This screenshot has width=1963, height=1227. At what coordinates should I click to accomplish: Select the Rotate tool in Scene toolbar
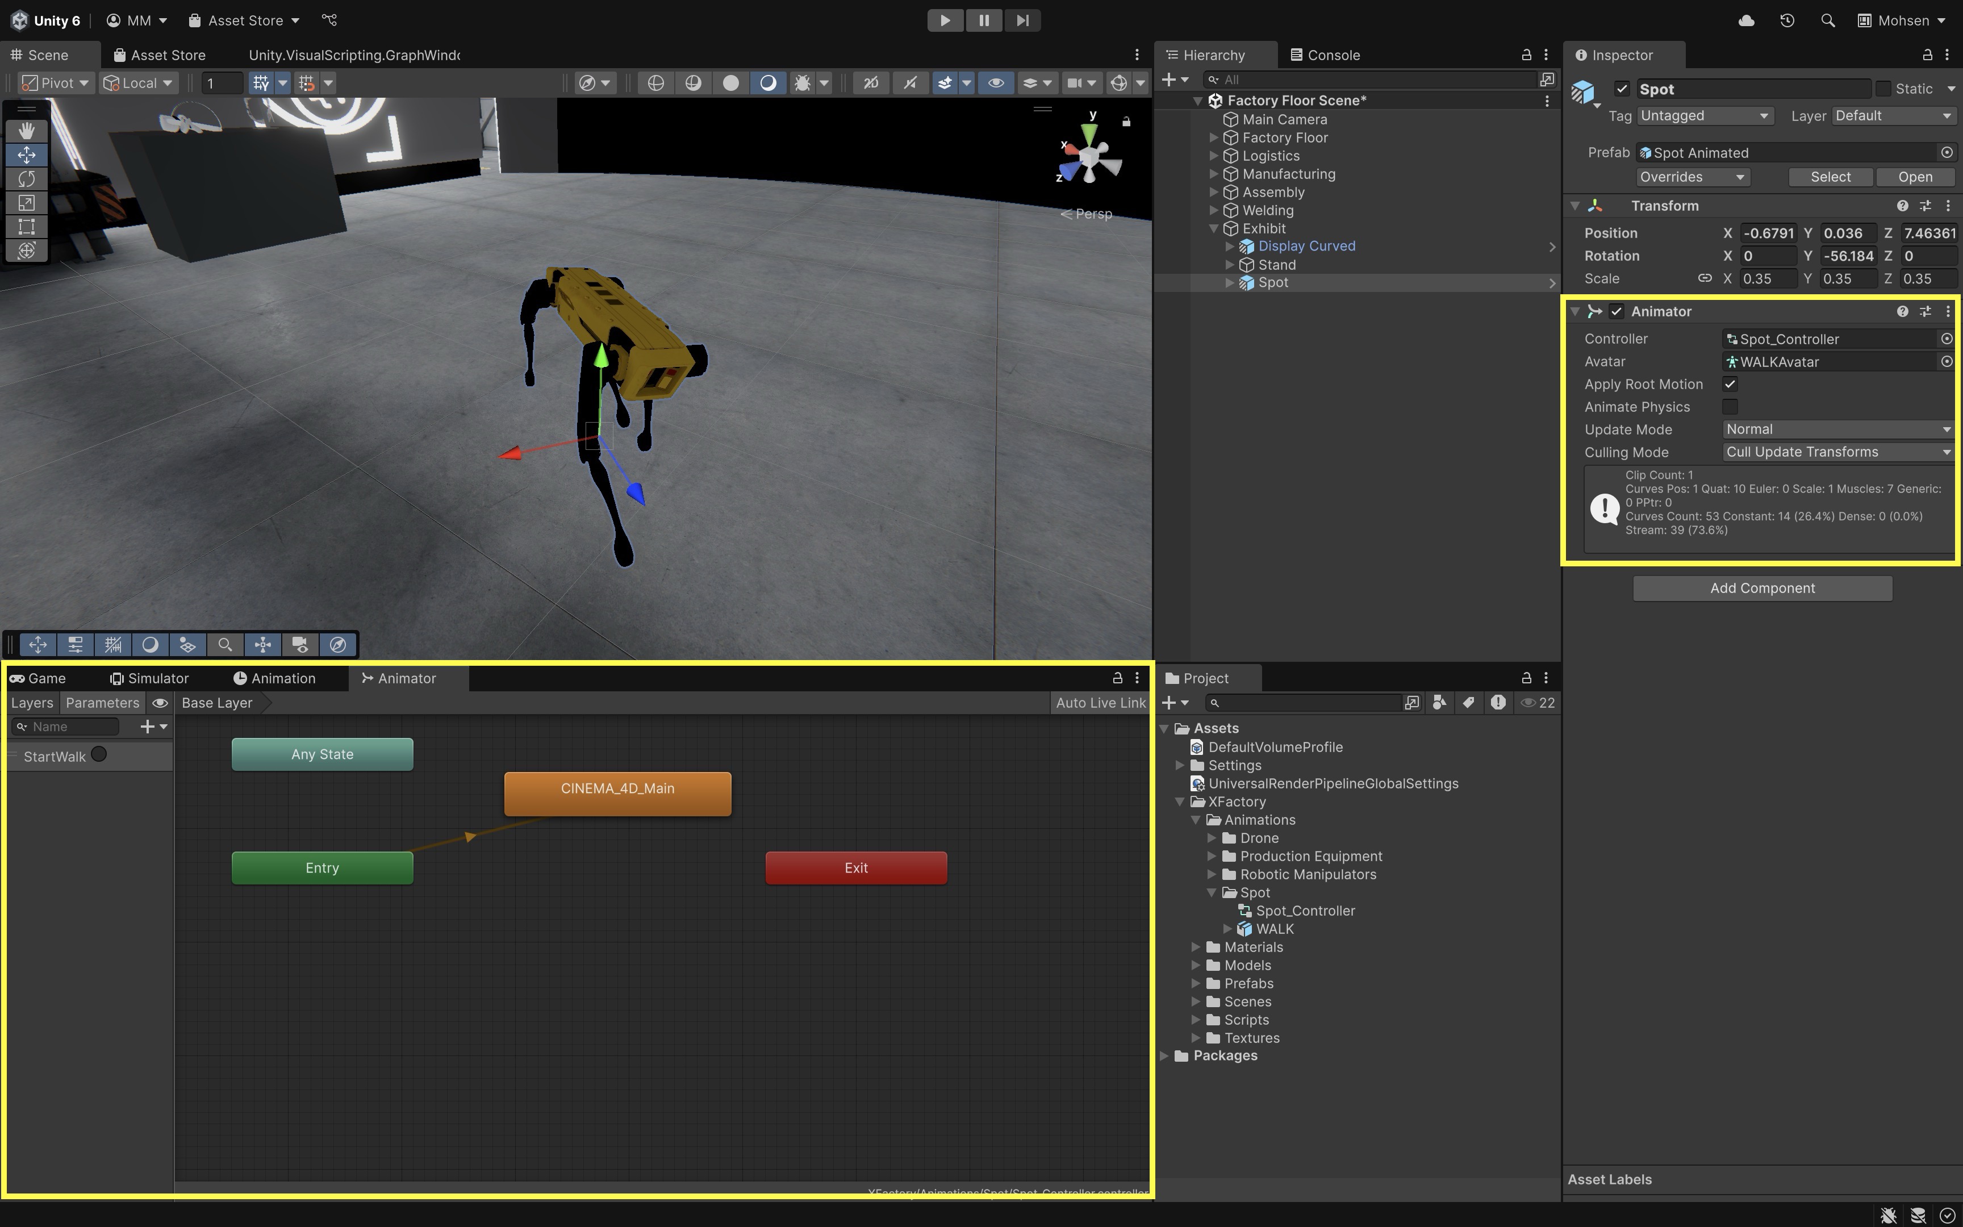pyautogui.click(x=26, y=178)
